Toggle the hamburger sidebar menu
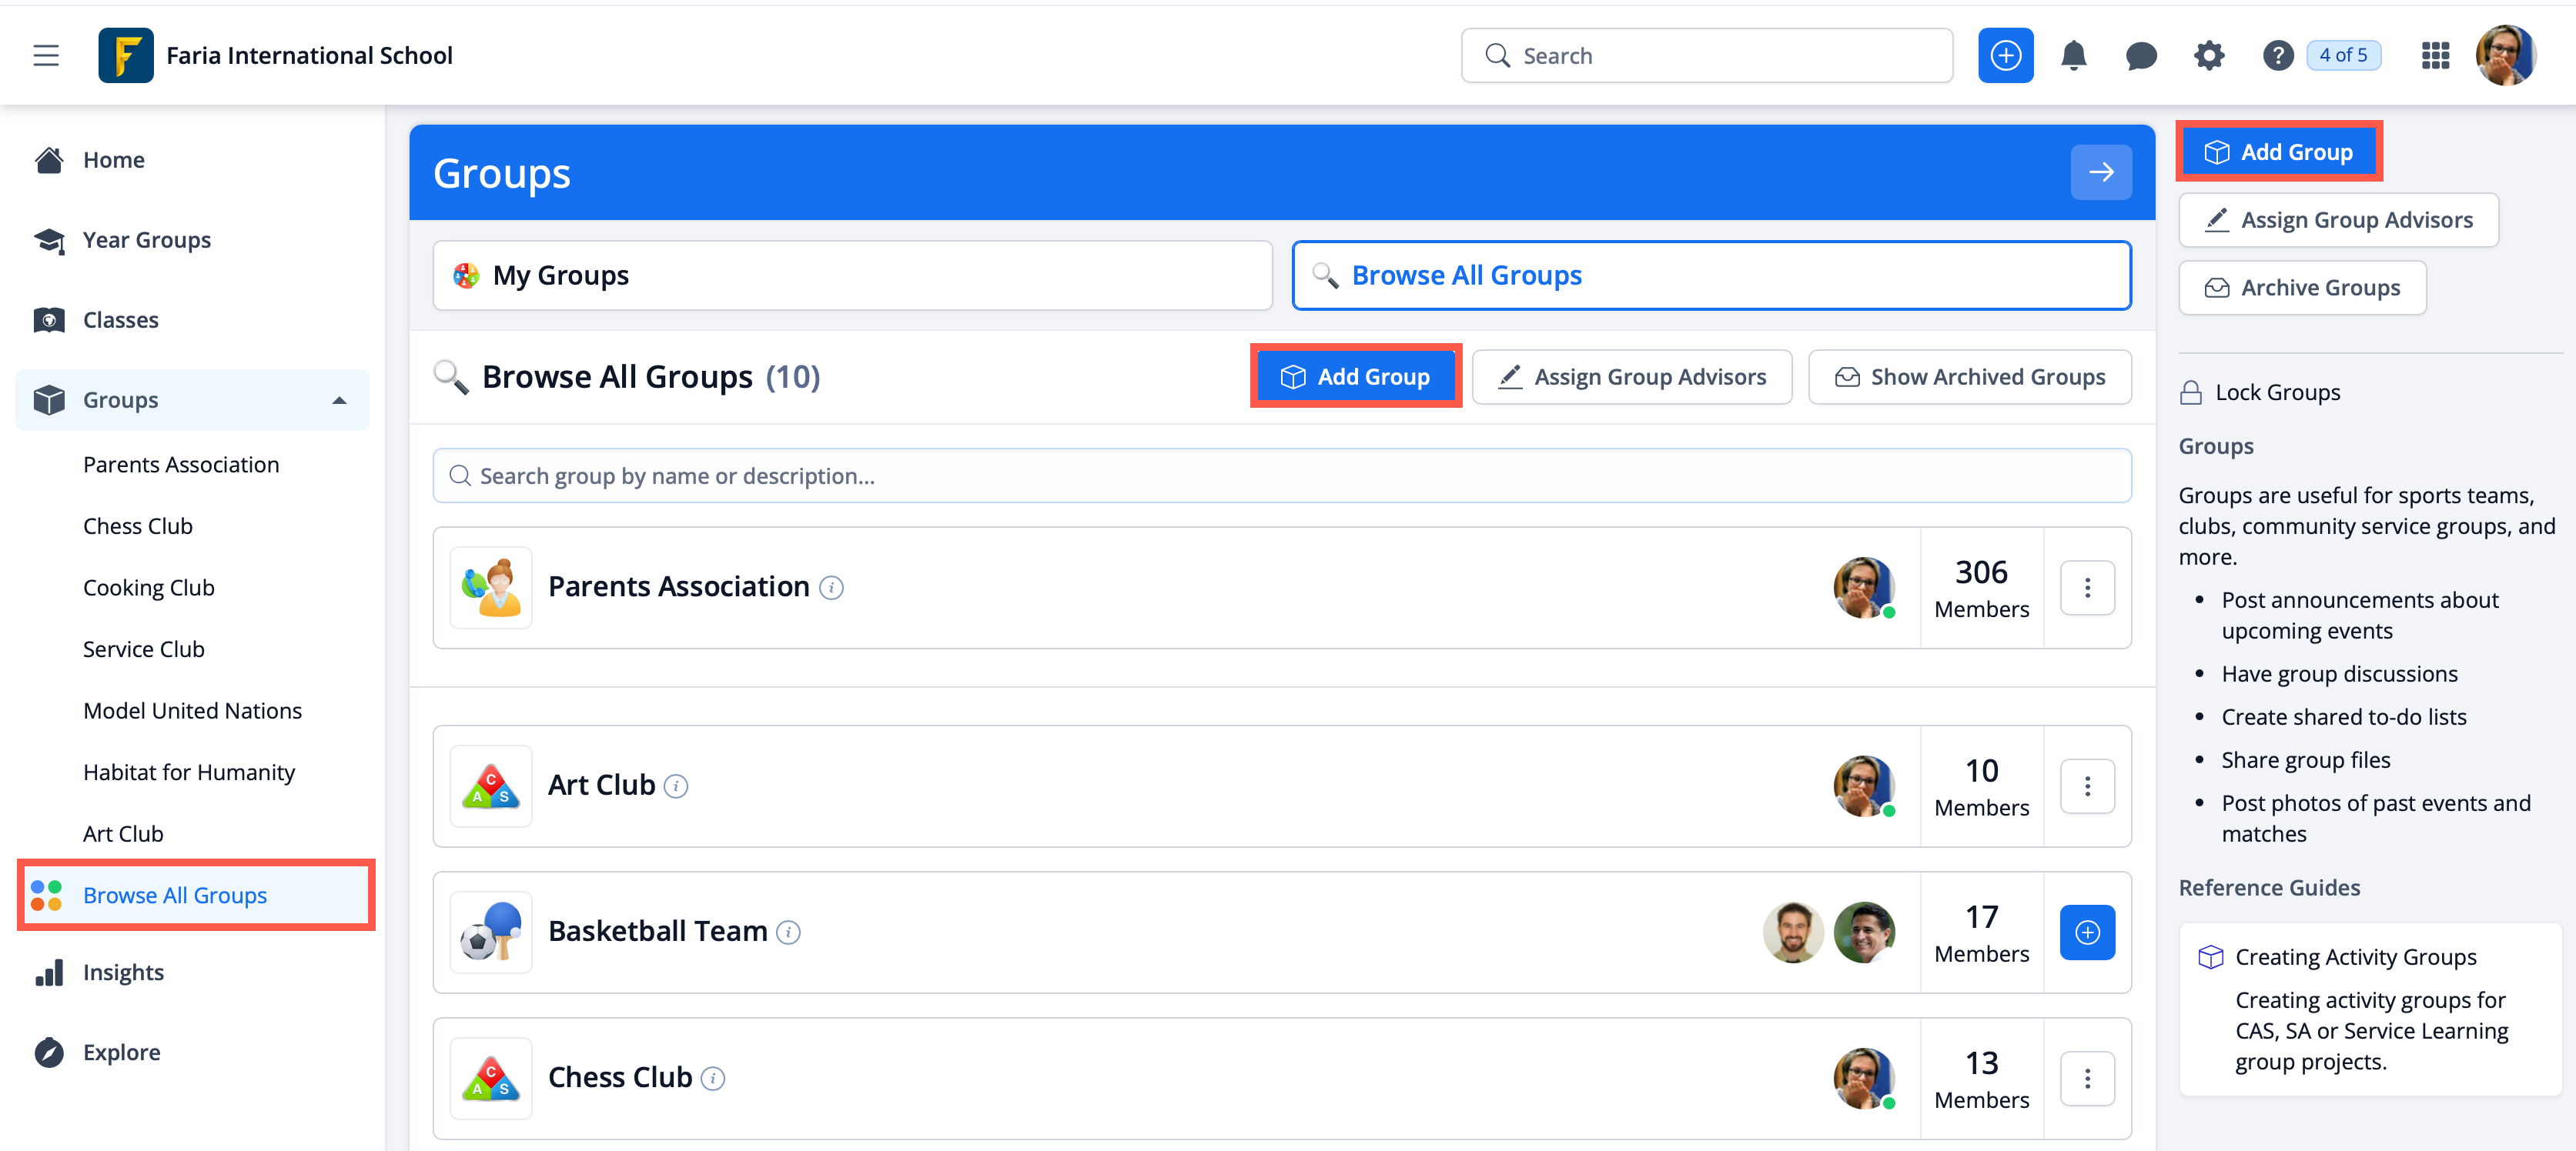Screen dimensions: 2576x1151 46,56
